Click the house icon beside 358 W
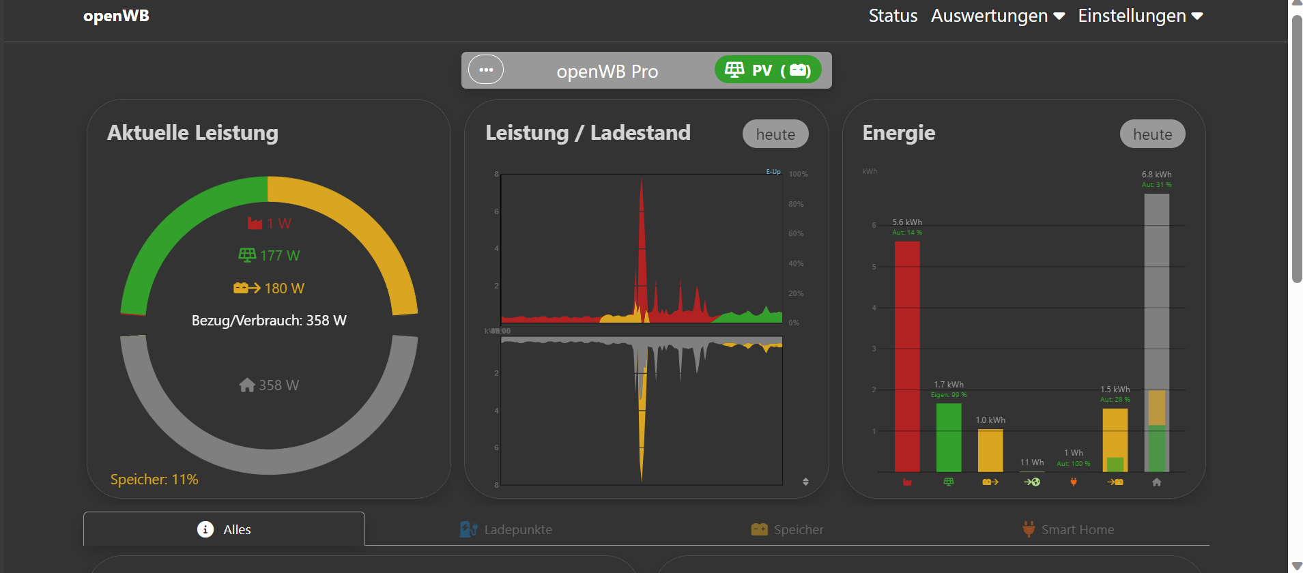This screenshot has height=573, width=1303. click(x=247, y=385)
